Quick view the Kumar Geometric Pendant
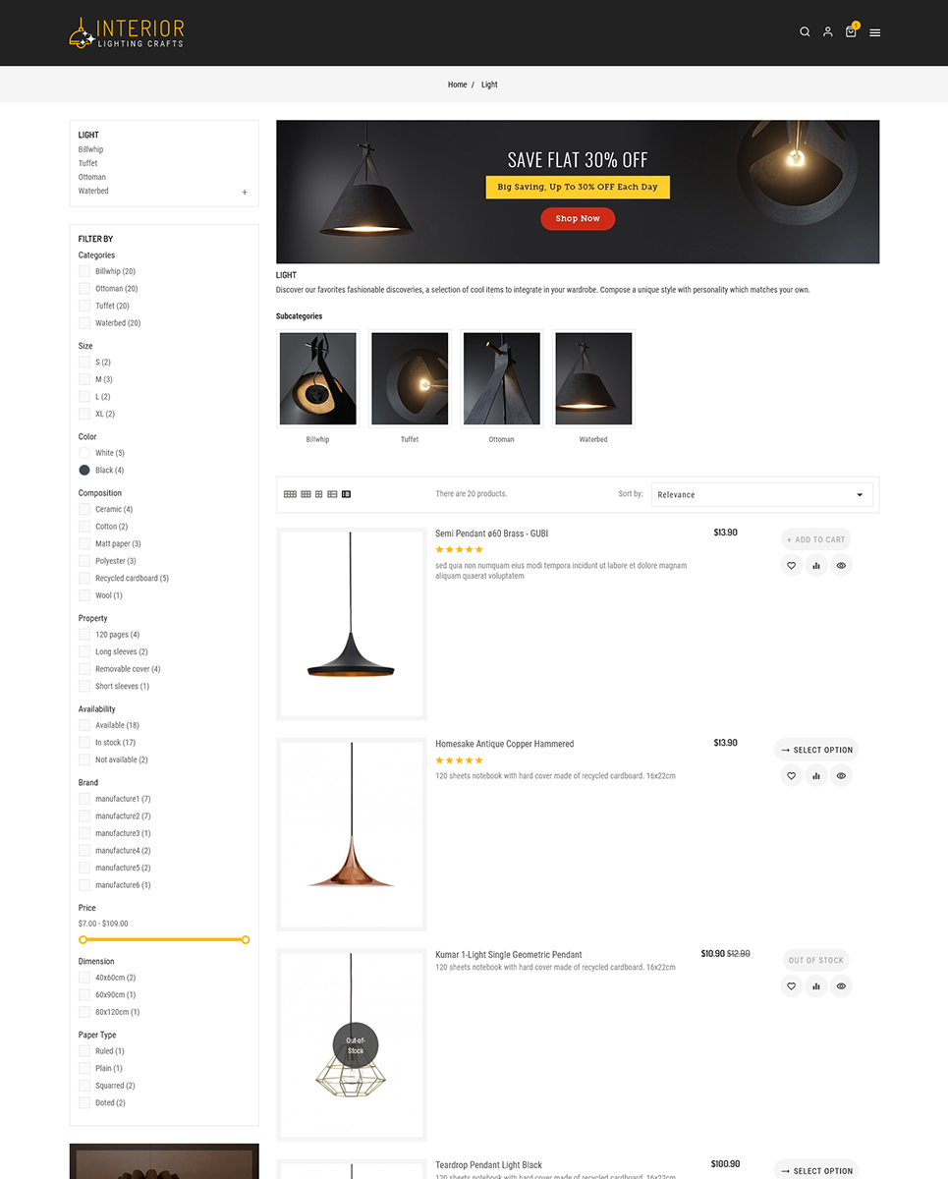Screen dimensions: 948x1179 coord(841,985)
